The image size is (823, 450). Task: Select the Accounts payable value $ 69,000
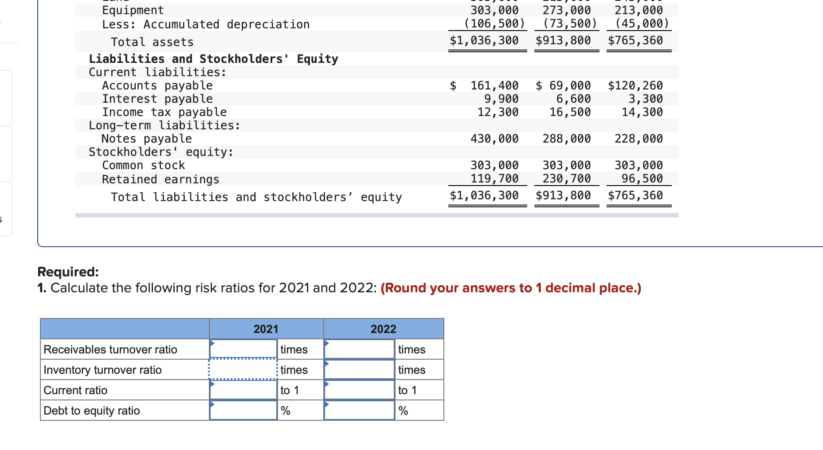563,85
